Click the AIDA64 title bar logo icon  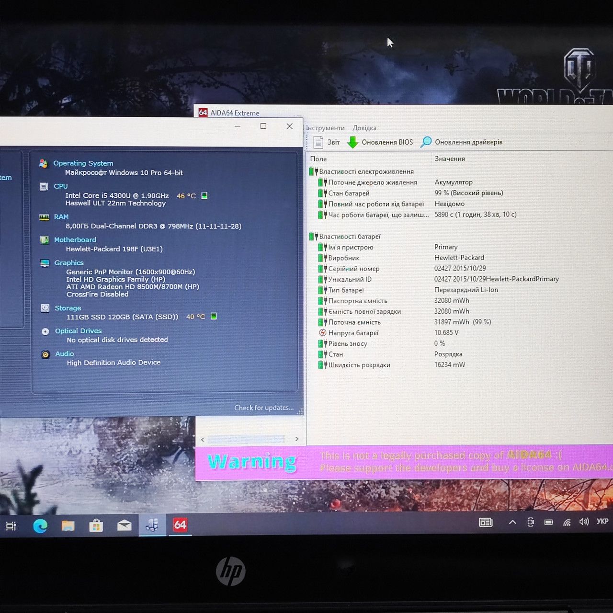(x=203, y=113)
